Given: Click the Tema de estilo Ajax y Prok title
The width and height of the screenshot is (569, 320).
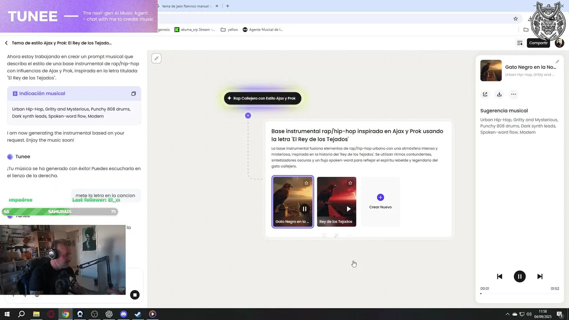Looking at the screenshot, I should (62, 43).
